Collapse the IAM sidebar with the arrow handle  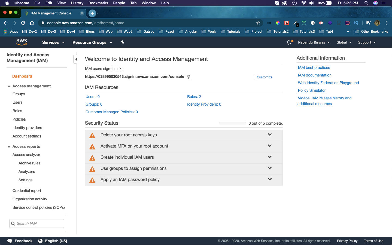[x=76, y=59]
